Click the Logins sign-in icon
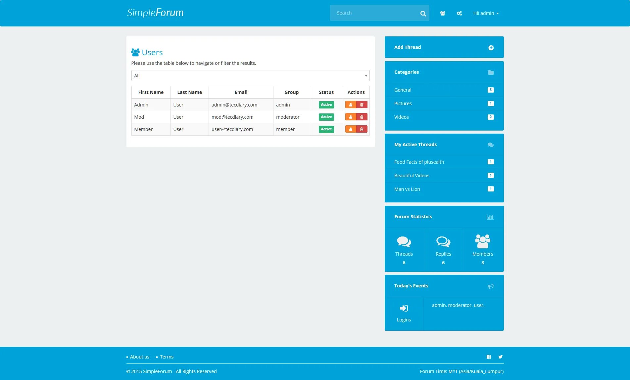The image size is (630, 380). tap(404, 308)
